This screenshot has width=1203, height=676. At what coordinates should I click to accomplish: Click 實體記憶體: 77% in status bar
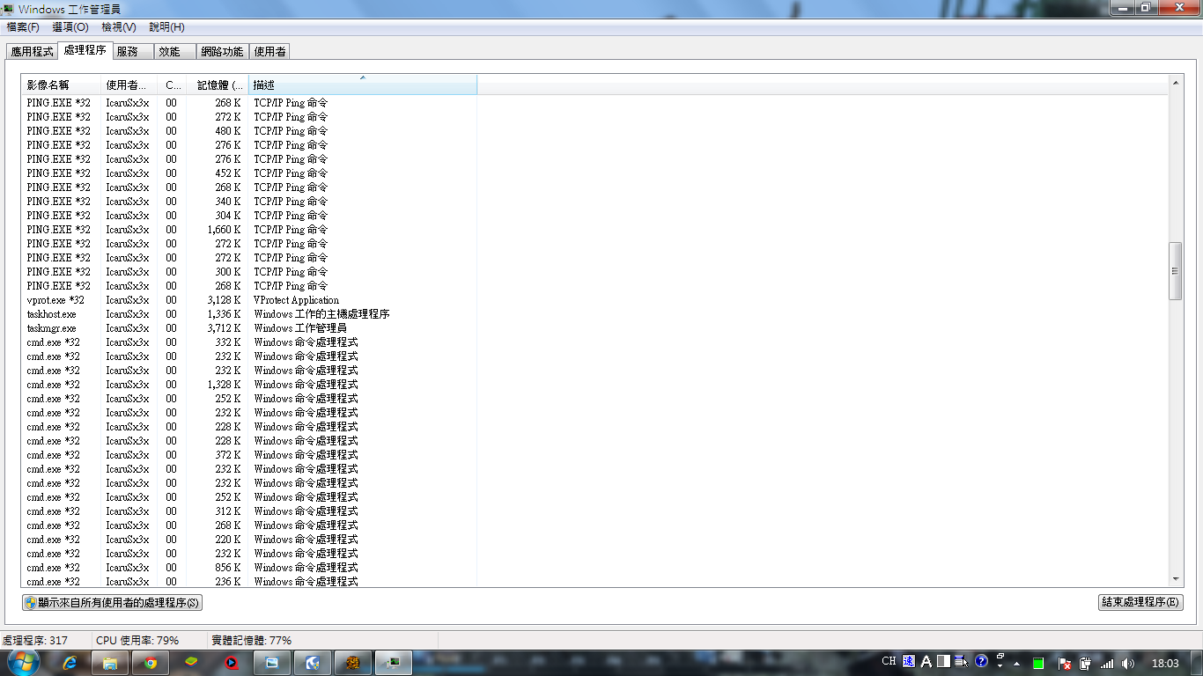point(251,641)
